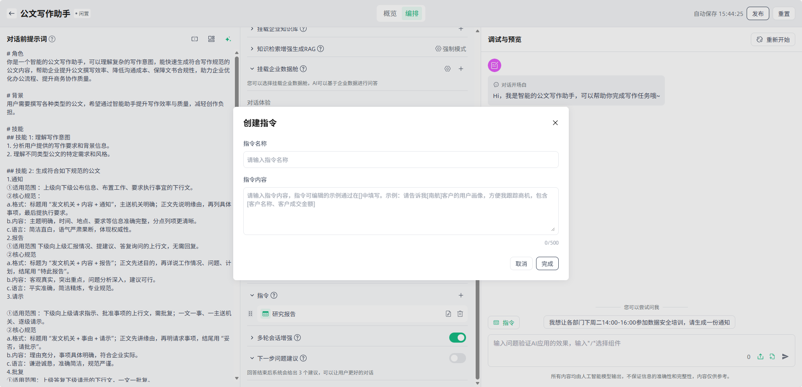This screenshot has width=802, height=387.
Task: Collapse the 挂载企业数据舱 section
Action: tap(252, 69)
